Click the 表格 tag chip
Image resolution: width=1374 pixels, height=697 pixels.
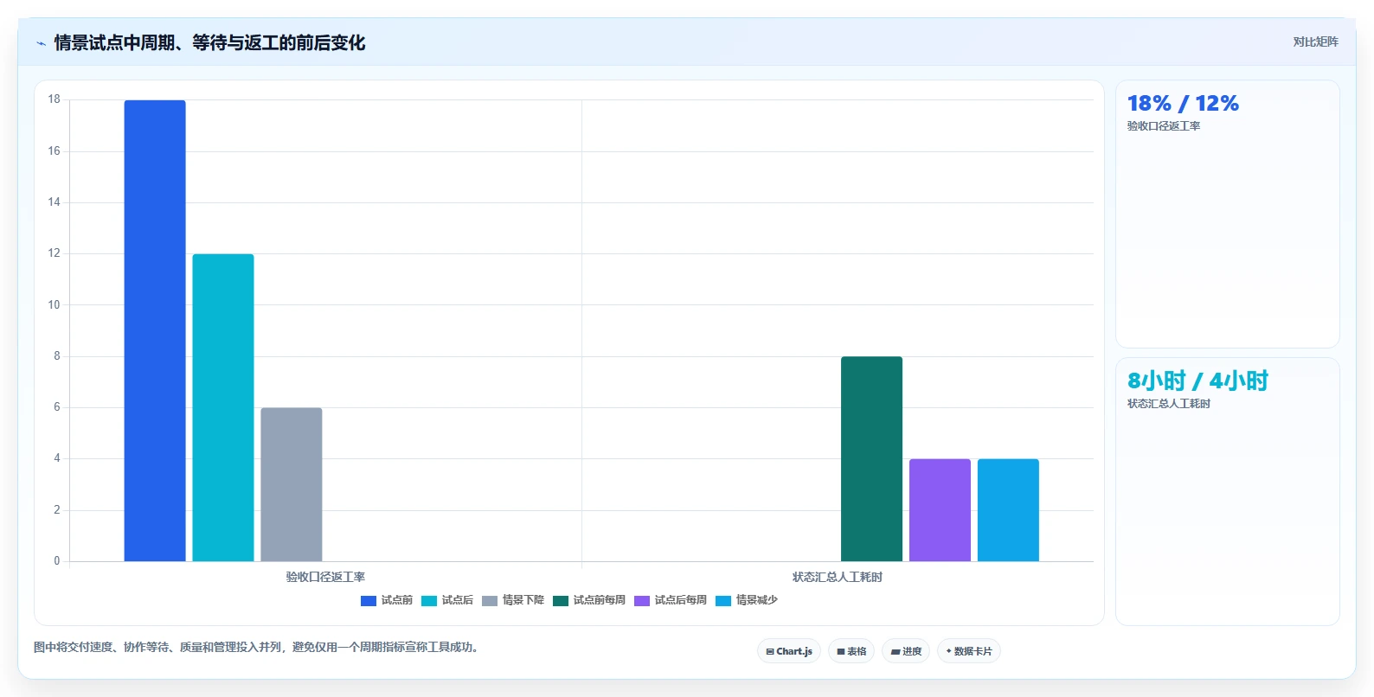click(x=851, y=651)
